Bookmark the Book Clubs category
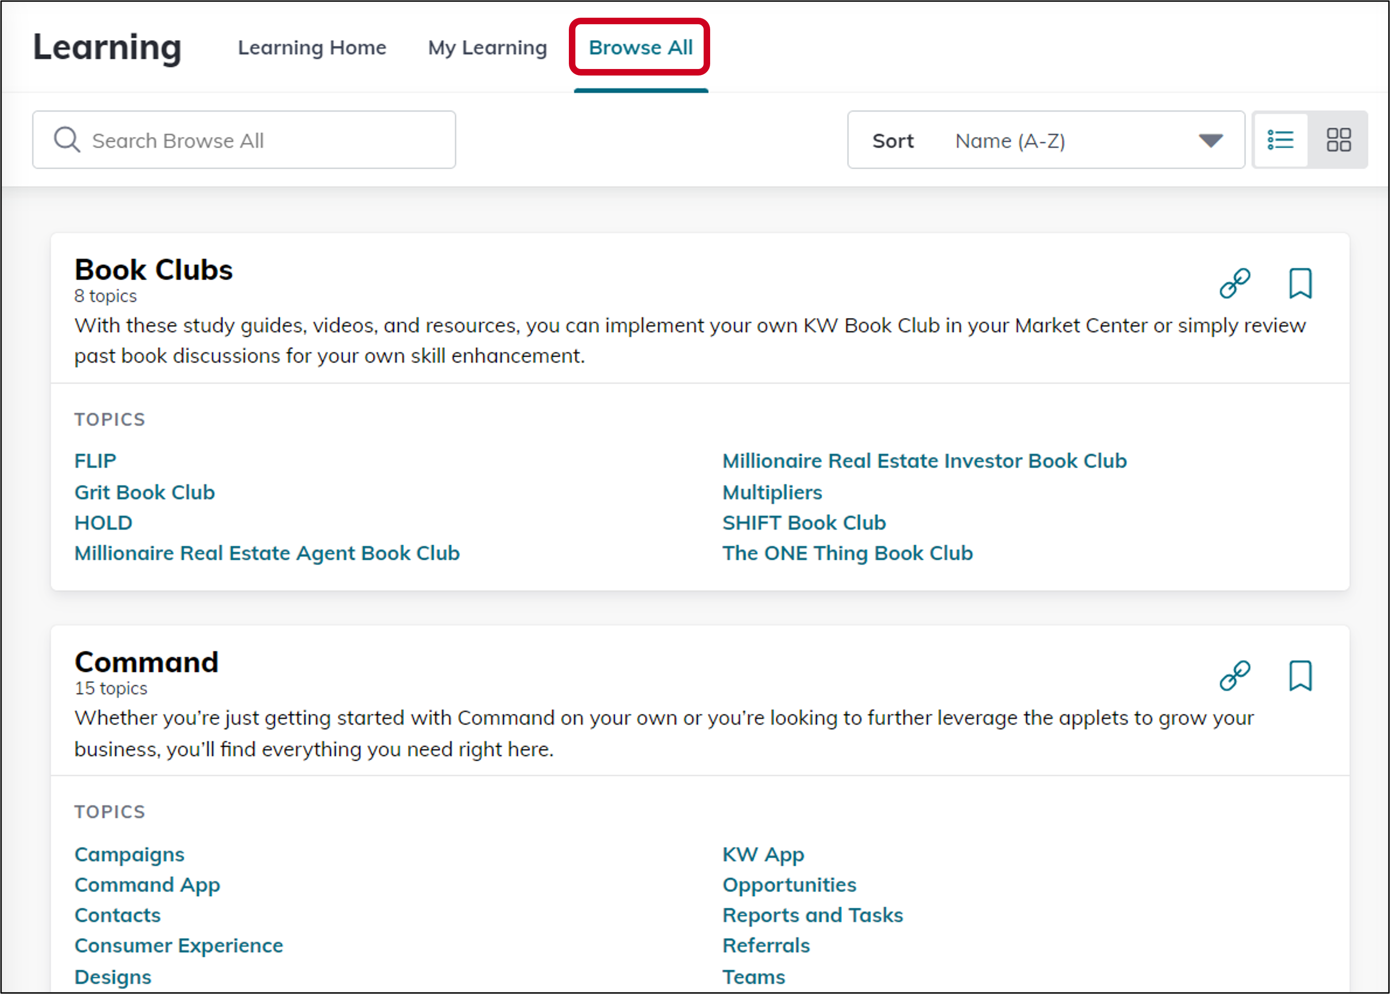 pyautogui.click(x=1300, y=283)
